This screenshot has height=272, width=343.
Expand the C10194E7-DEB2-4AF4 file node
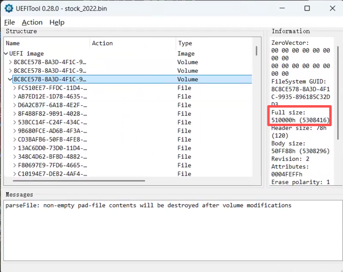15,174
